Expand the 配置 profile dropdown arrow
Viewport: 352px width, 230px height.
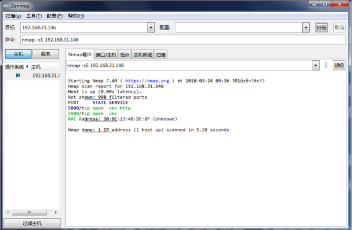pyautogui.click(x=306, y=28)
